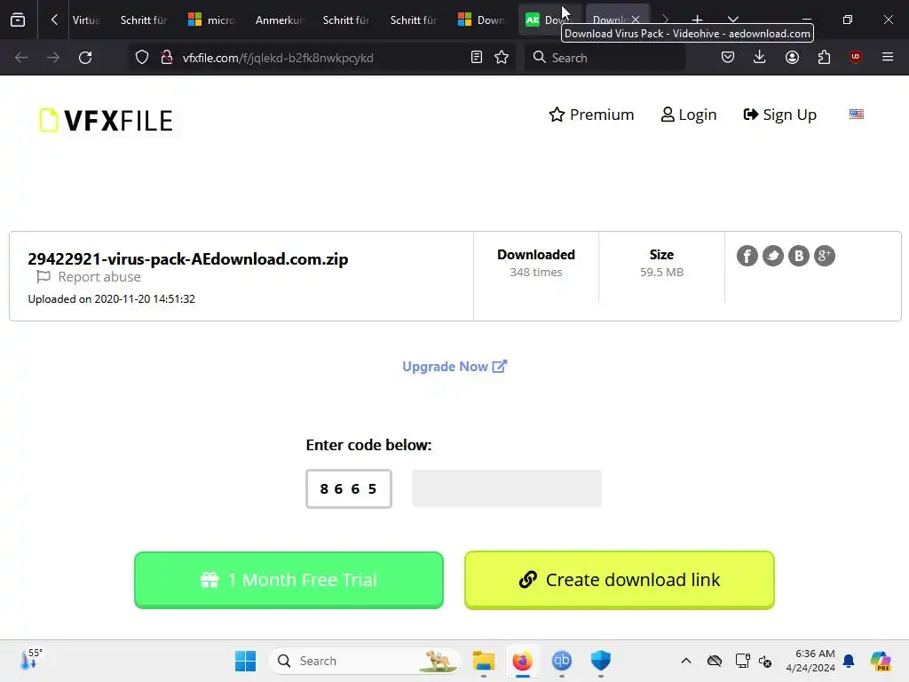Go forward to next page
This screenshot has height=682, width=909.
[x=53, y=58]
